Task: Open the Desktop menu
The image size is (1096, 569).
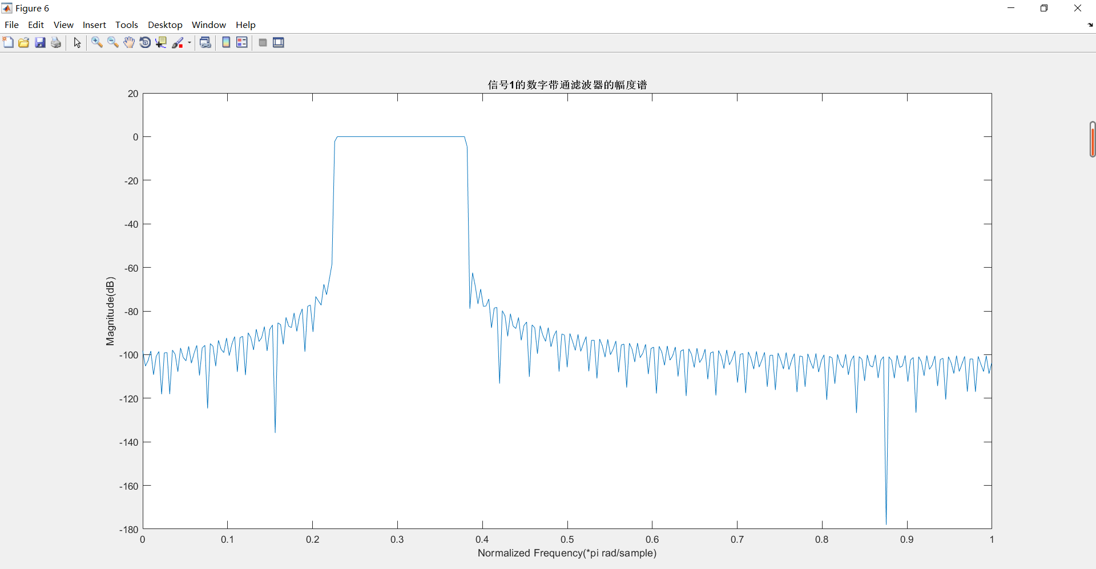Action: point(165,25)
